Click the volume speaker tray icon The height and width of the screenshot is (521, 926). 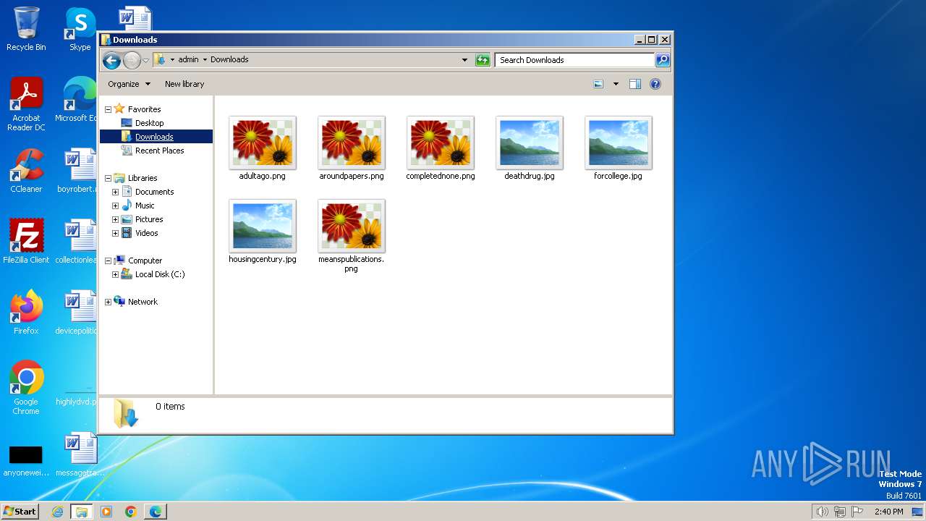(822, 512)
